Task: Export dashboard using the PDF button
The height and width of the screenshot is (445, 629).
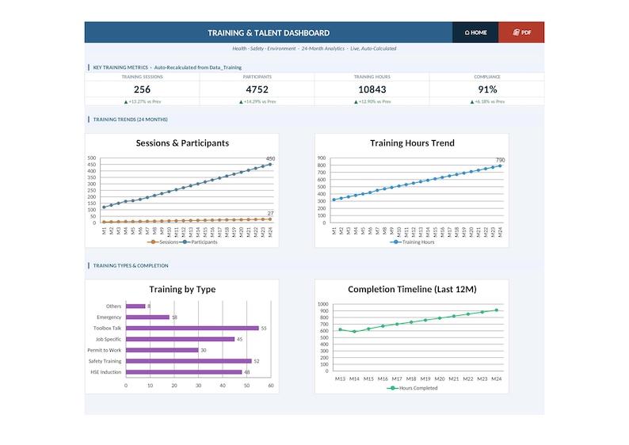Action: [521, 32]
